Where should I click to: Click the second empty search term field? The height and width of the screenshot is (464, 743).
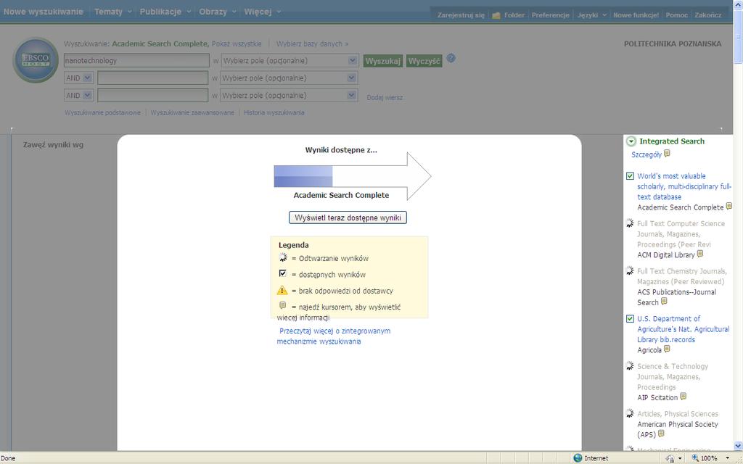pyautogui.click(x=152, y=78)
